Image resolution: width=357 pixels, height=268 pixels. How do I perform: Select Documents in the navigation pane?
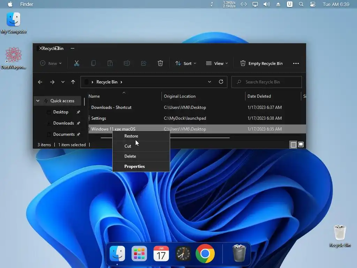pyautogui.click(x=64, y=134)
